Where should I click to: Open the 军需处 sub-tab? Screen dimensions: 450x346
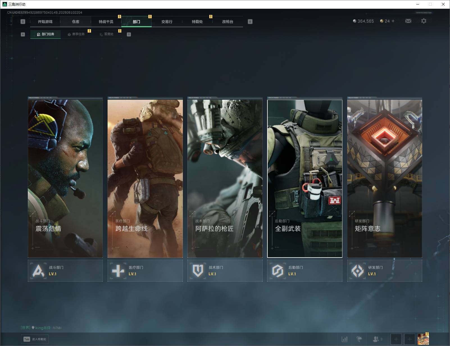point(106,34)
